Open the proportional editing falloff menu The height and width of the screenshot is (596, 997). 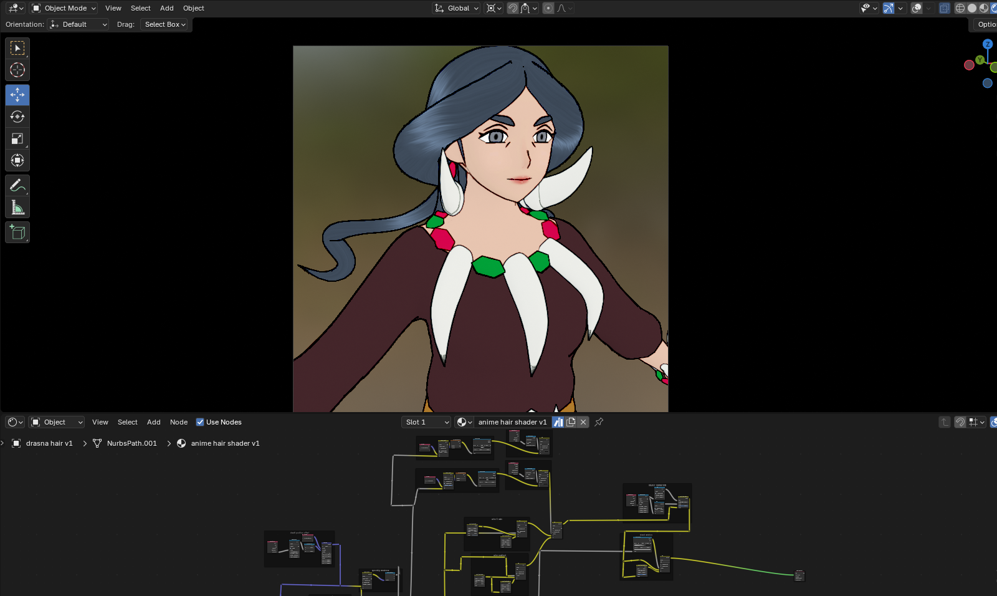[565, 8]
